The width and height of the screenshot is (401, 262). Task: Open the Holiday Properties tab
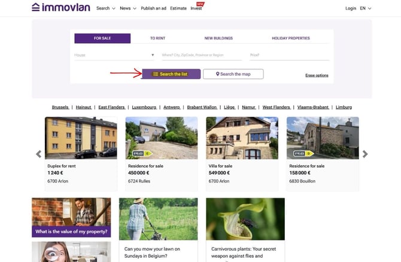(x=290, y=38)
